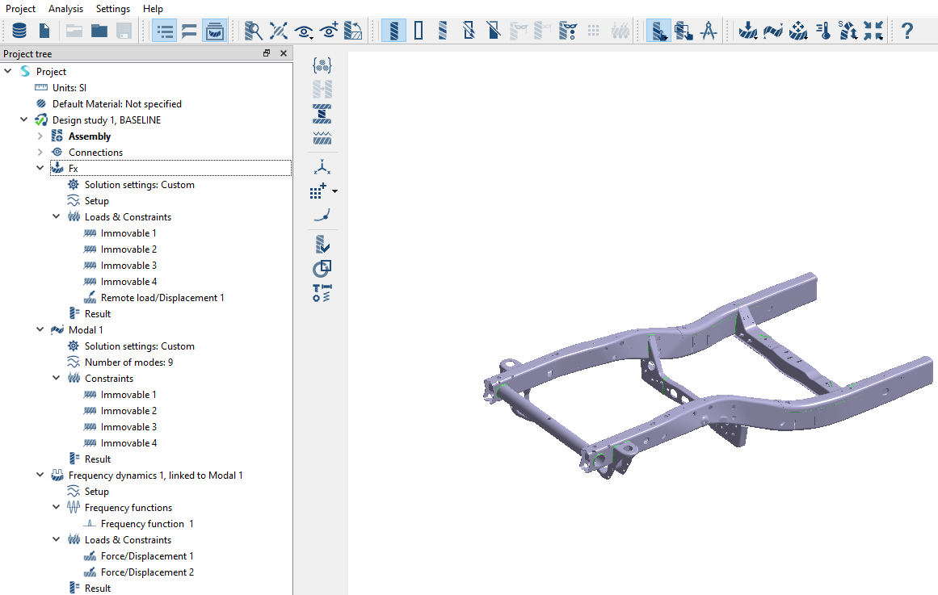Expand the Assembly tree node
The image size is (938, 595).
coord(40,136)
